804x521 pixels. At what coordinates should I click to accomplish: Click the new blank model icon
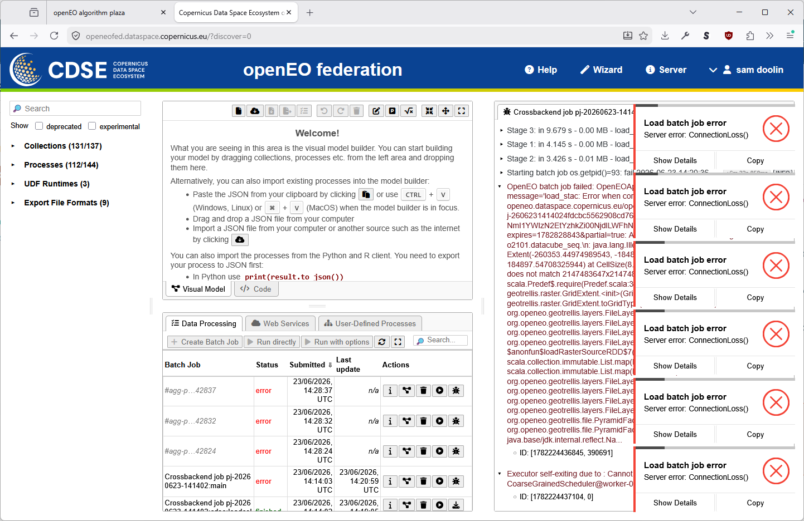click(x=239, y=111)
